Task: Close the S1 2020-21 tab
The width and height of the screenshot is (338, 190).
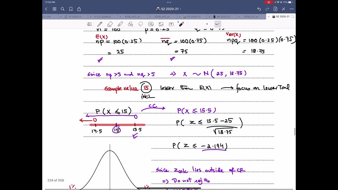Action: tap(61, 17)
